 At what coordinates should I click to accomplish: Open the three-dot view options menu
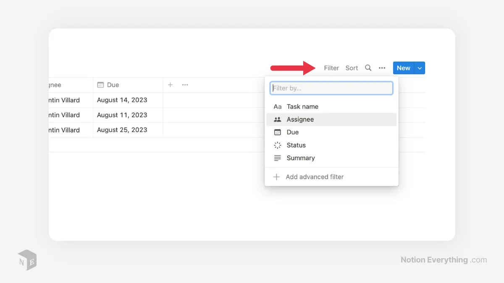pyautogui.click(x=382, y=68)
